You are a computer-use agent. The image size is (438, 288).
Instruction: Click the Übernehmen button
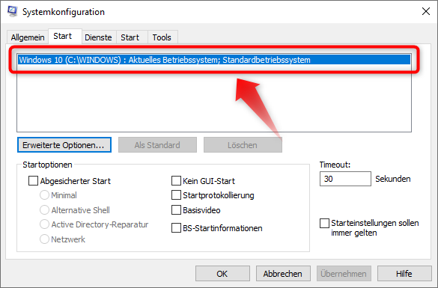[x=344, y=274]
